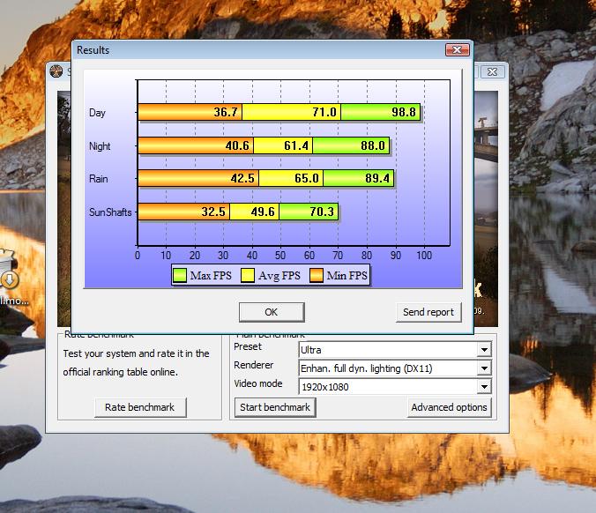Click the green Max FPS legend swatch
The height and width of the screenshot is (513, 596).
click(x=179, y=275)
